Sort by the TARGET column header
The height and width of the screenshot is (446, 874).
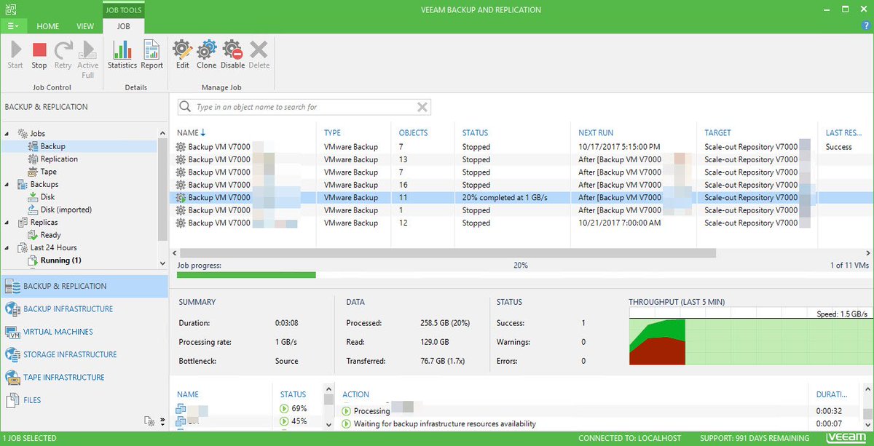click(x=717, y=133)
